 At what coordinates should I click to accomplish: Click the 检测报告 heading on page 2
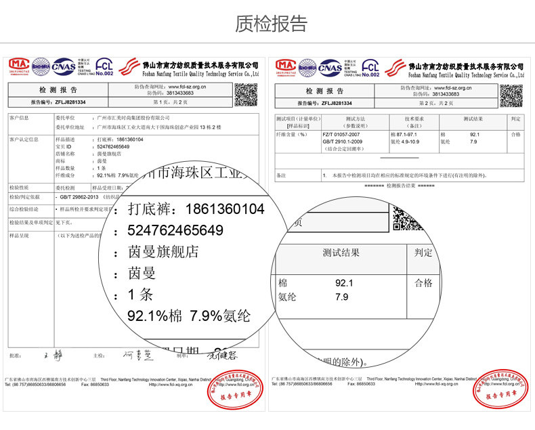[x=324, y=91]
